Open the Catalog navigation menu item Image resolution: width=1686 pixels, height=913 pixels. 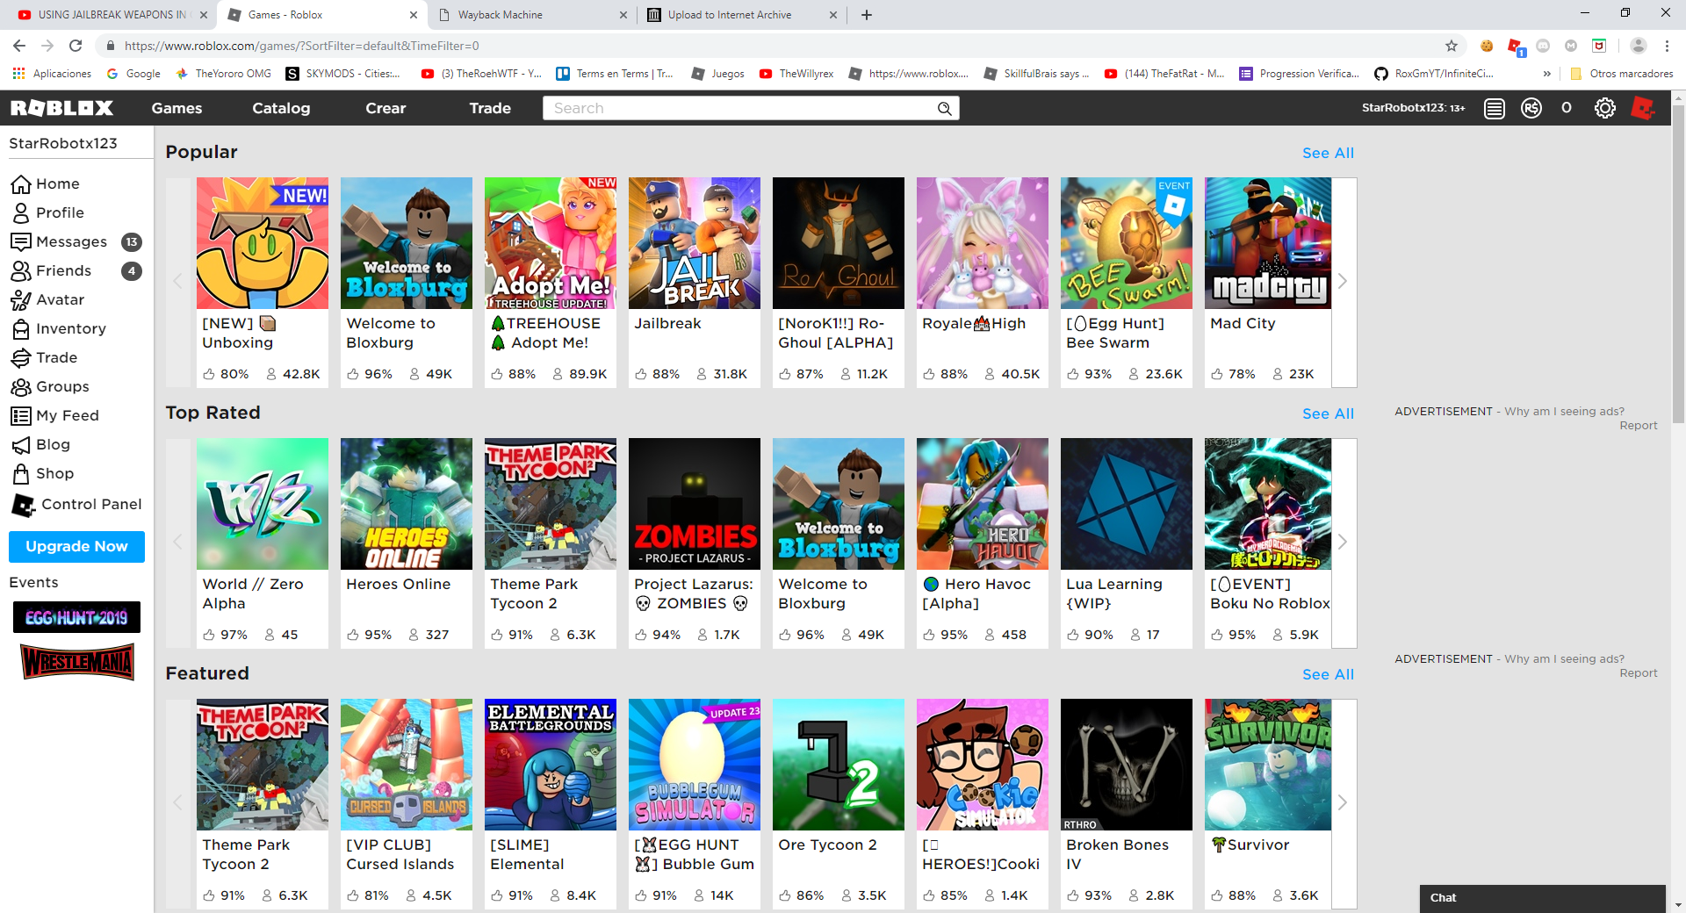[x=281, y=108]
